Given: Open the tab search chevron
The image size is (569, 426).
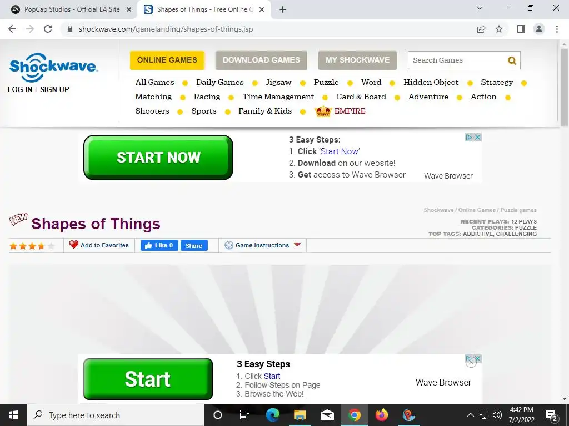Looking at the screenshot, I should (480, 8).
